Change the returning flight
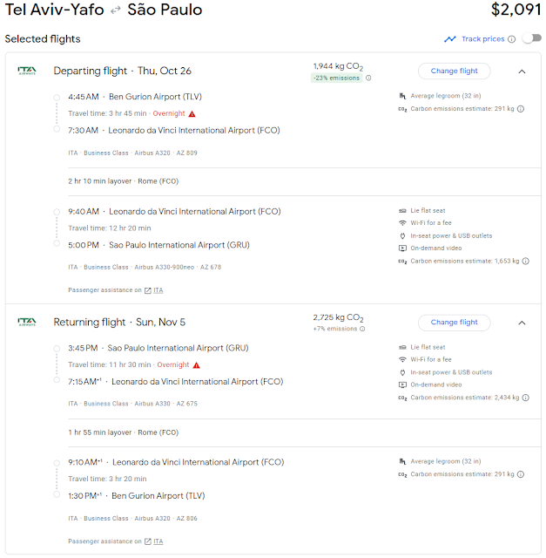 pyautogui.click(x=455, y=323)
